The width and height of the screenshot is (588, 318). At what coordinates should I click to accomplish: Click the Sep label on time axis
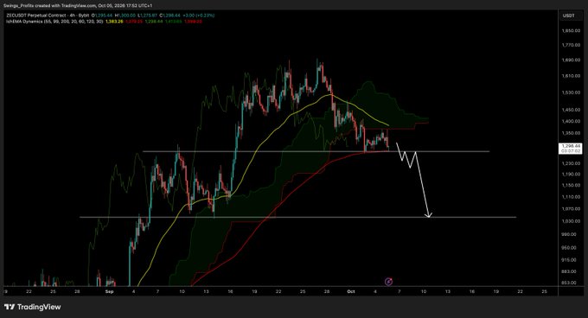click(x=109, y=291)
